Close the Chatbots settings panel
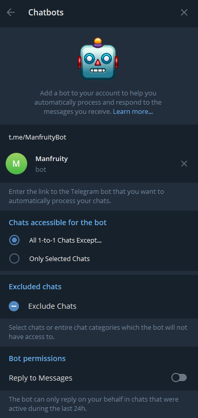This screenshot has height=418, width=198. [x=184, y=12]
